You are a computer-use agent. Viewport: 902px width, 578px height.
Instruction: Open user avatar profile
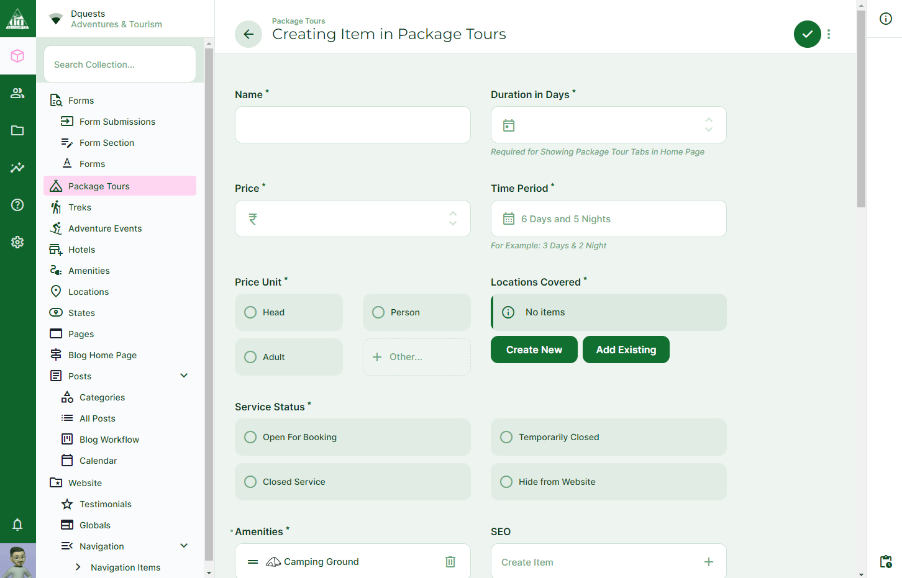[17, 561]
